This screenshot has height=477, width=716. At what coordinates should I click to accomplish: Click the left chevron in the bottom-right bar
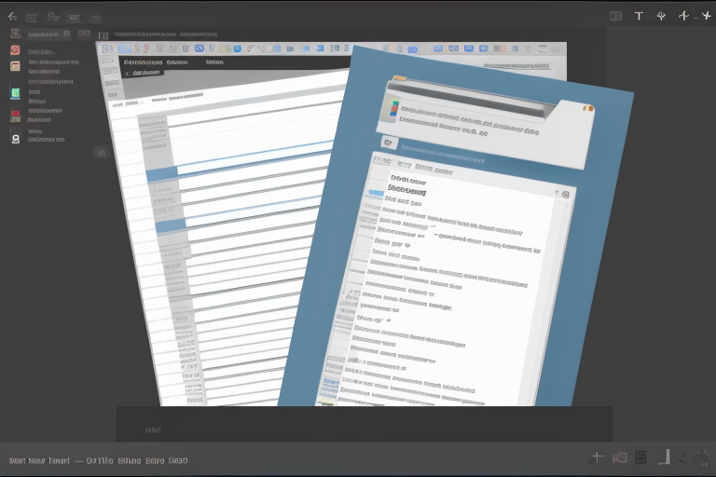click(x=683, y=457)
